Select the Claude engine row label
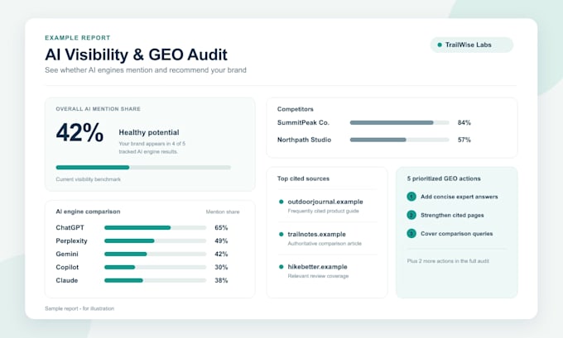 (67, 280)
